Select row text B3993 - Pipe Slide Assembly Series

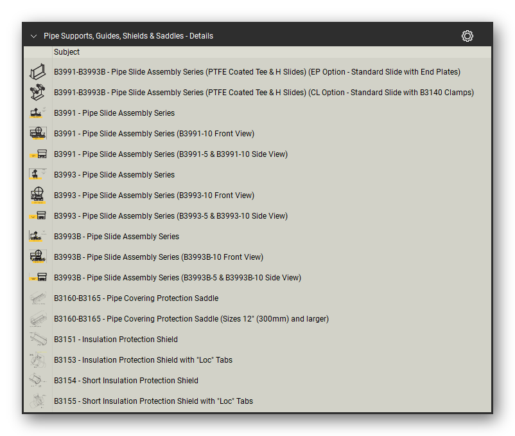click(x=114, y=175)
